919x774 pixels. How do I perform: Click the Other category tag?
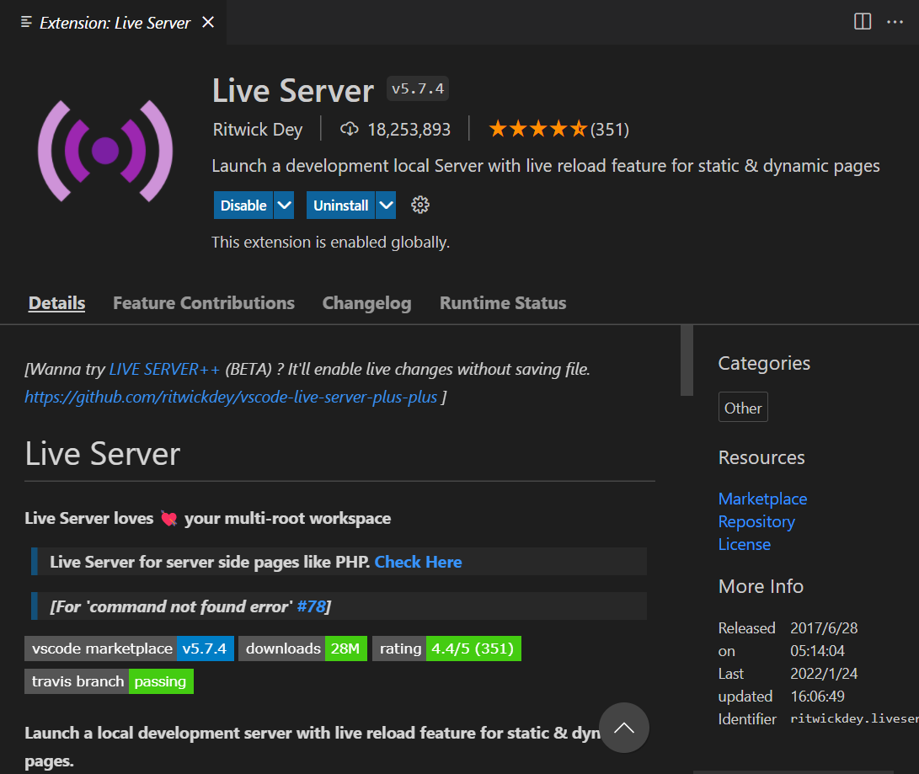pos(742,407)
